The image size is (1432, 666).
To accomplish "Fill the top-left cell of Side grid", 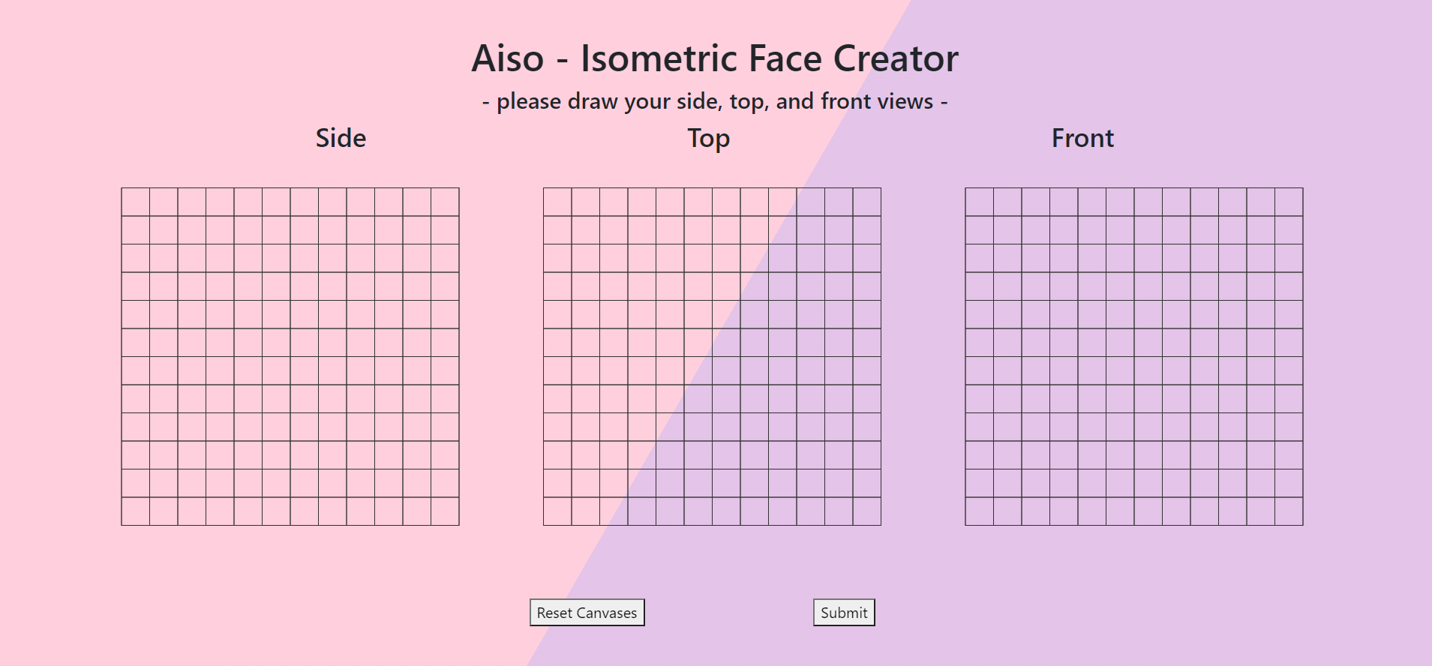I will pos(136,202).
